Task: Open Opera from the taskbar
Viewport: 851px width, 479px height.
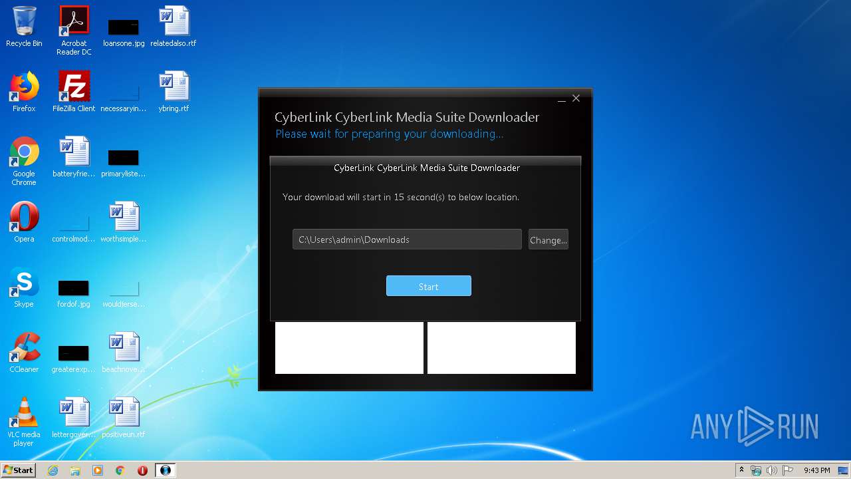Action: [142, 470]
